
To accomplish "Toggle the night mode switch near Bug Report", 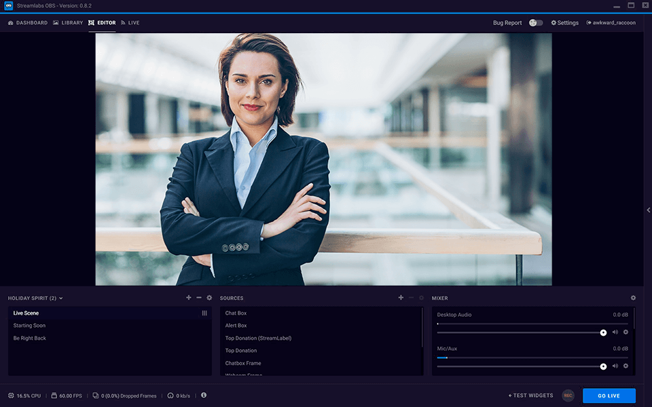I will point(535,22).
